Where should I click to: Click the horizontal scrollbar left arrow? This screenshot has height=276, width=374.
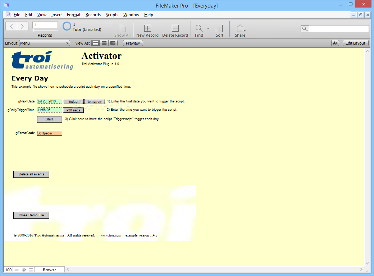(x=68, y=269)
